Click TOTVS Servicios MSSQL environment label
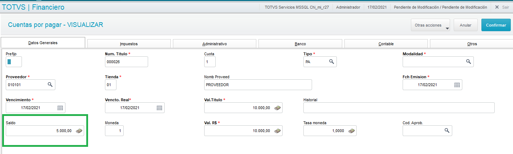Screen dimensions: 513x154 [x=297, y=7]
